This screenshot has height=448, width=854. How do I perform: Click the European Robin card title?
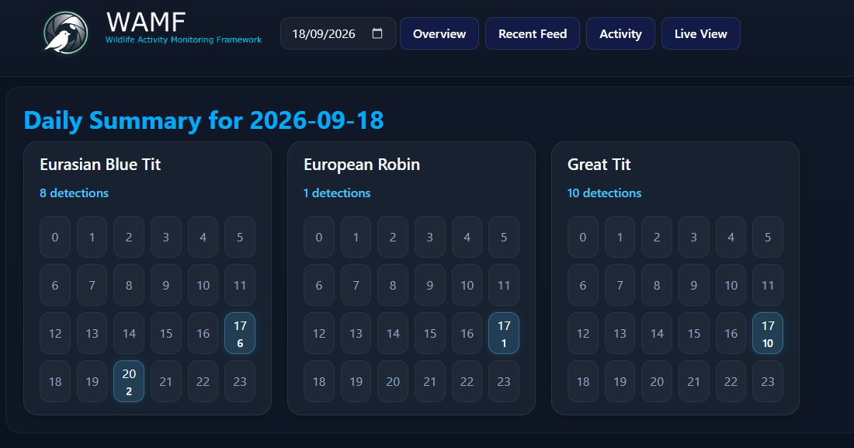(x=362, y=165)
